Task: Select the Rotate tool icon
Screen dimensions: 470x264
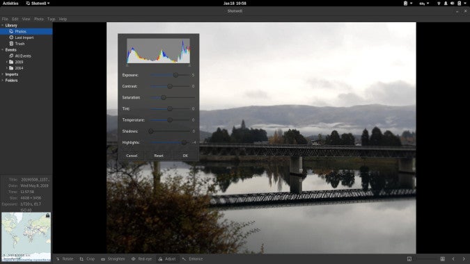Action: 58,259
